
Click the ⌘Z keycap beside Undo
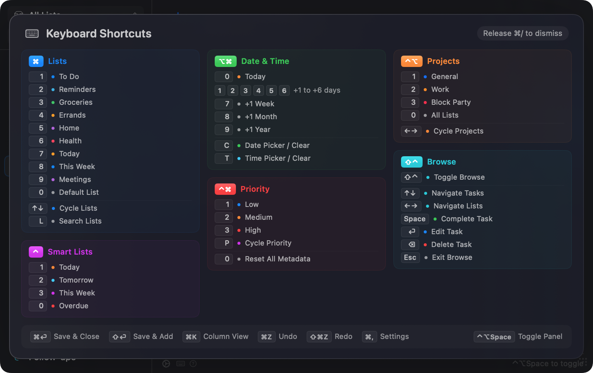[267, 337]
